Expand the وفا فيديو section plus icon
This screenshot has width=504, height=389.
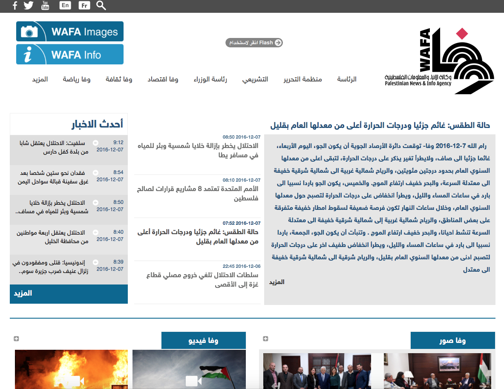coord(16,339)
